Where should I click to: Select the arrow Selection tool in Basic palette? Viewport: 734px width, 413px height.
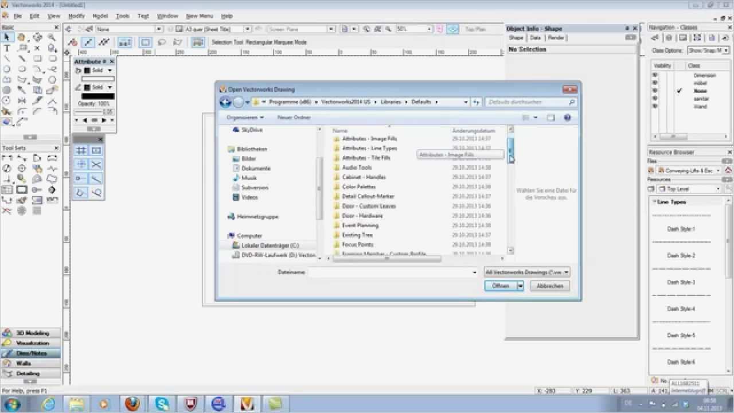click(7, 37)
